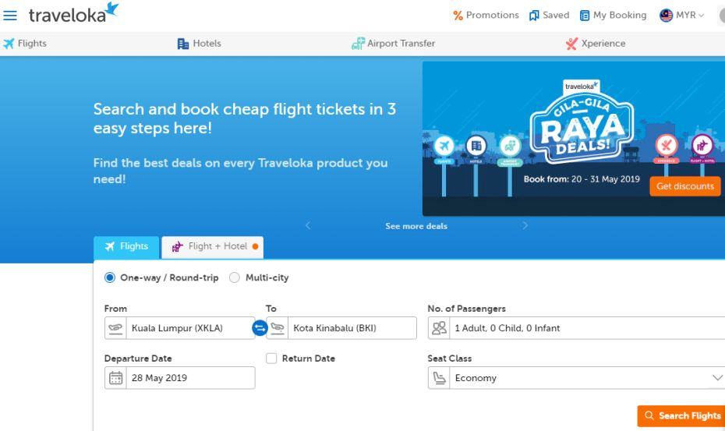725x431 pixels.
Task: Click the Get discounts button on banner
Action: point(684,186)
